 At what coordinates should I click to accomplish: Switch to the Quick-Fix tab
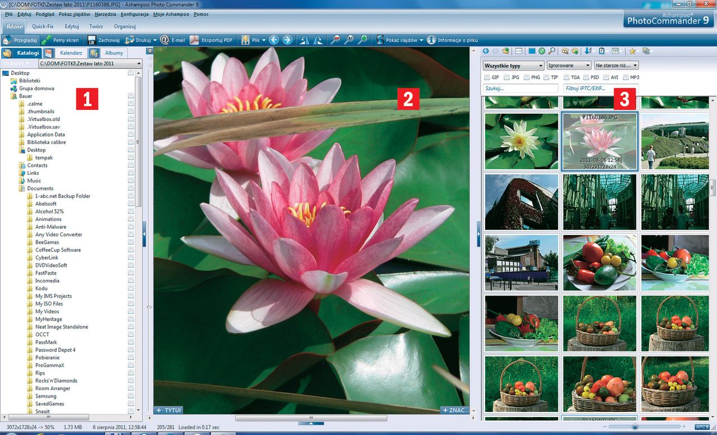(x=42, y=26)
